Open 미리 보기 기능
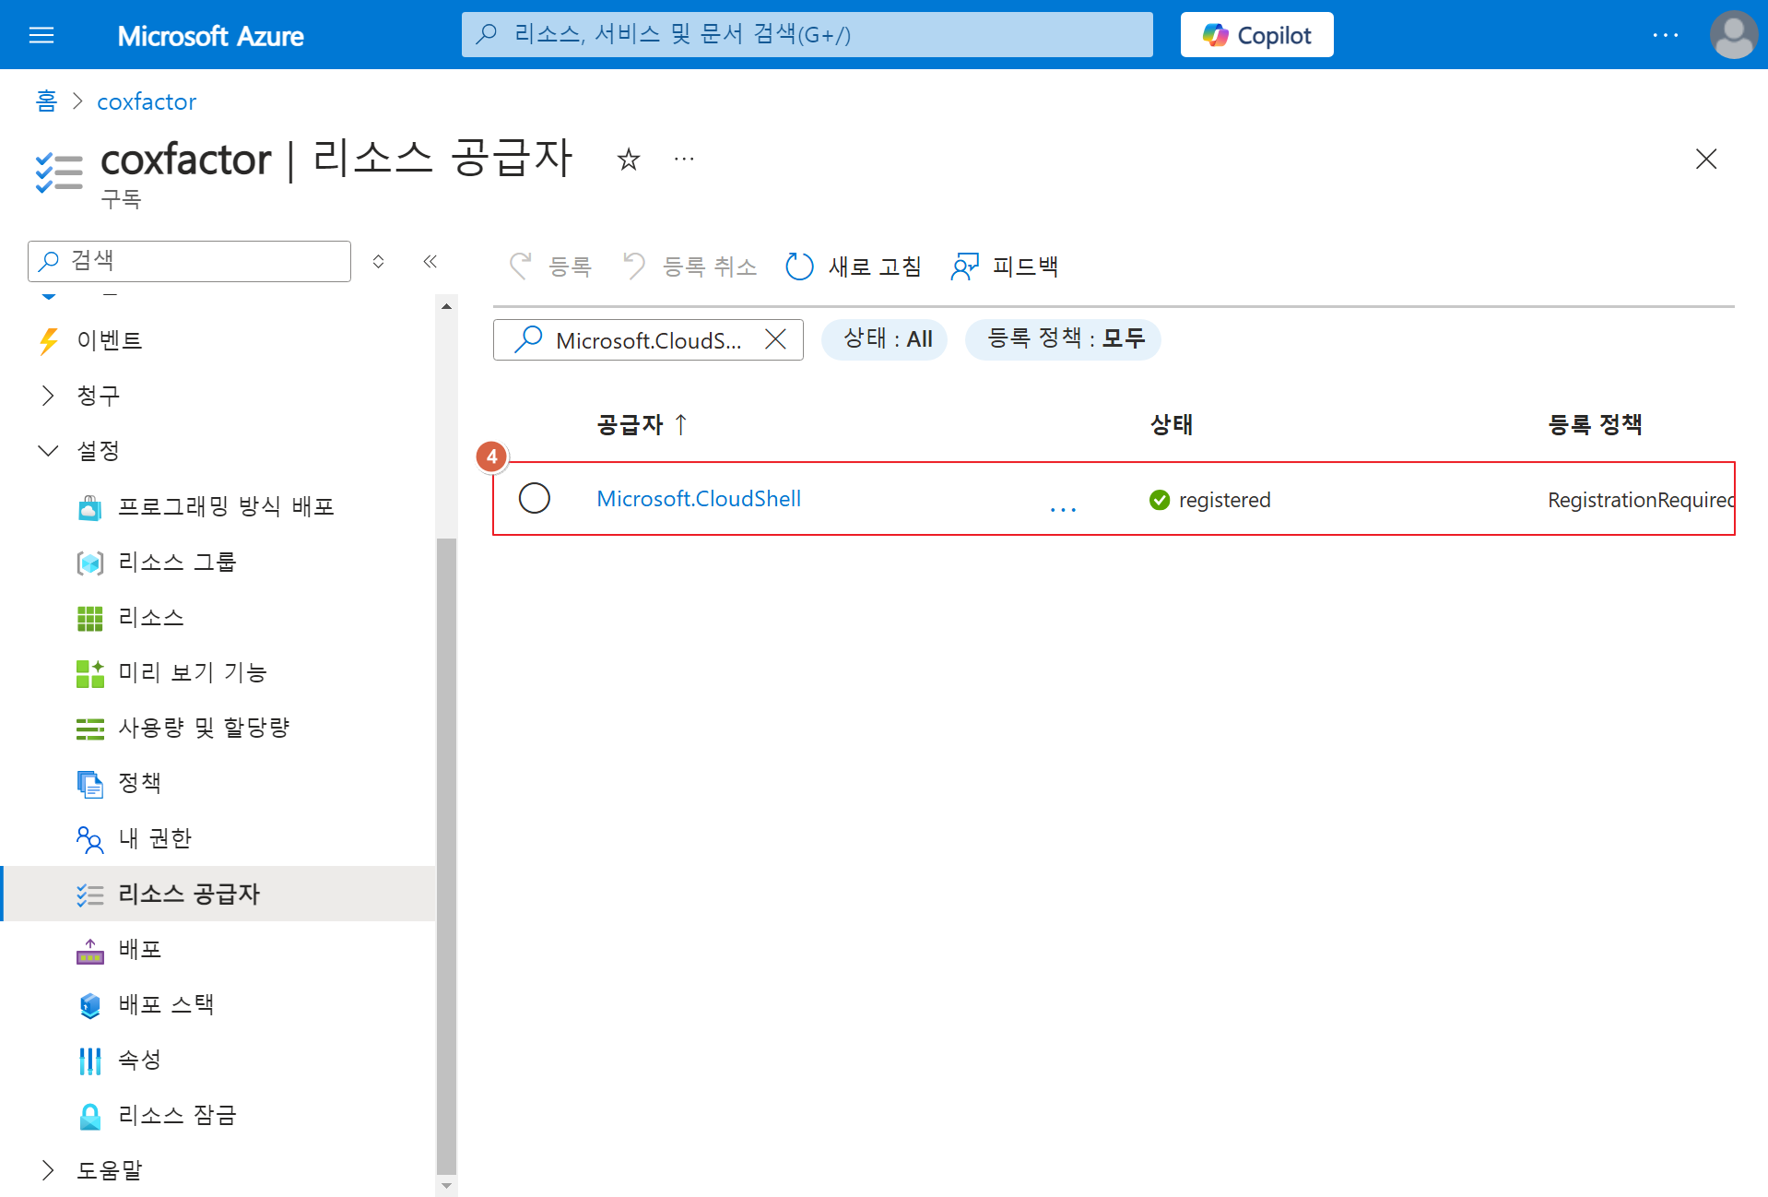Viewport: 1768px width, 1197px height. click(193, 672)
